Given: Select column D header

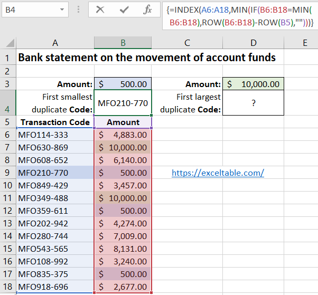Looking at the screenshot, I should [x=254, y=42].
